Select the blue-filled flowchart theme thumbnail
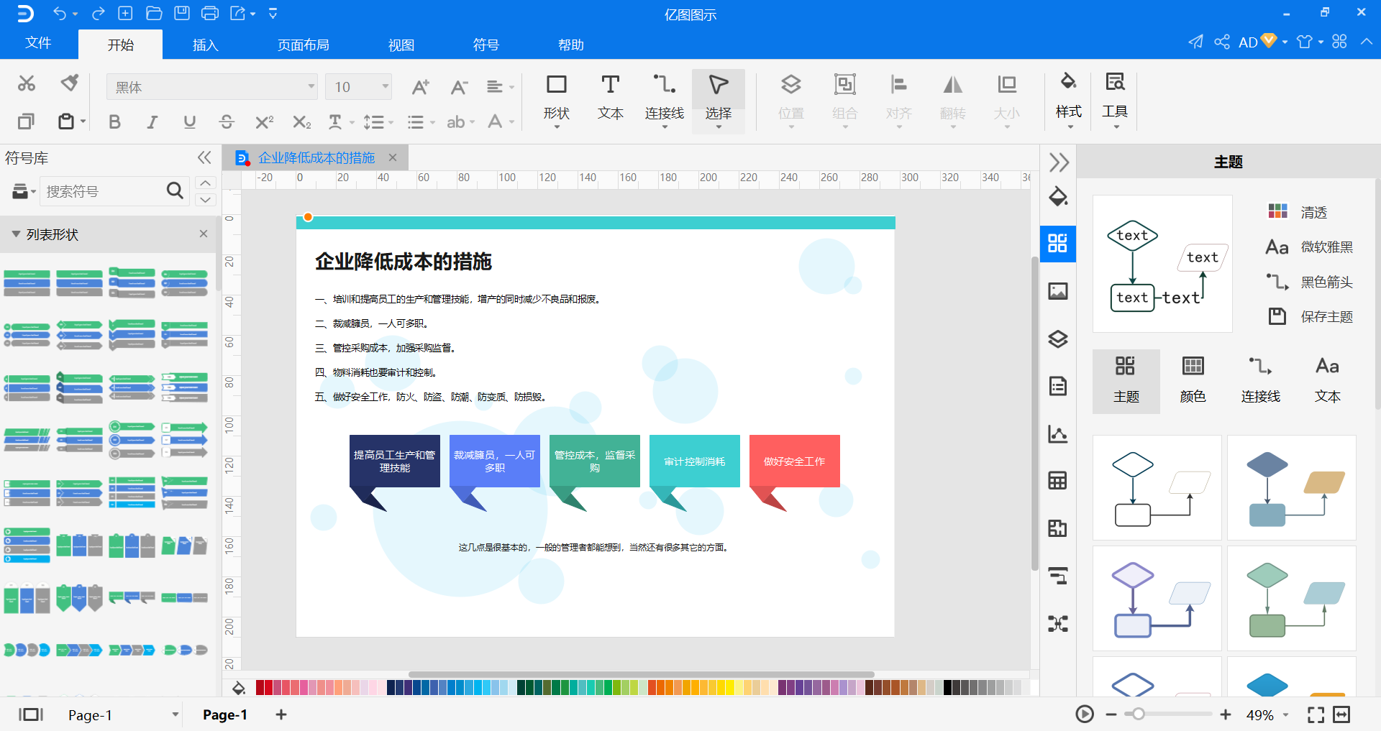Screen dimensions: 1381x731 [1292, 487]
